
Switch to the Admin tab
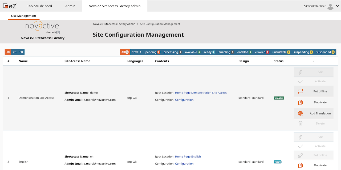tap(70, 6)
